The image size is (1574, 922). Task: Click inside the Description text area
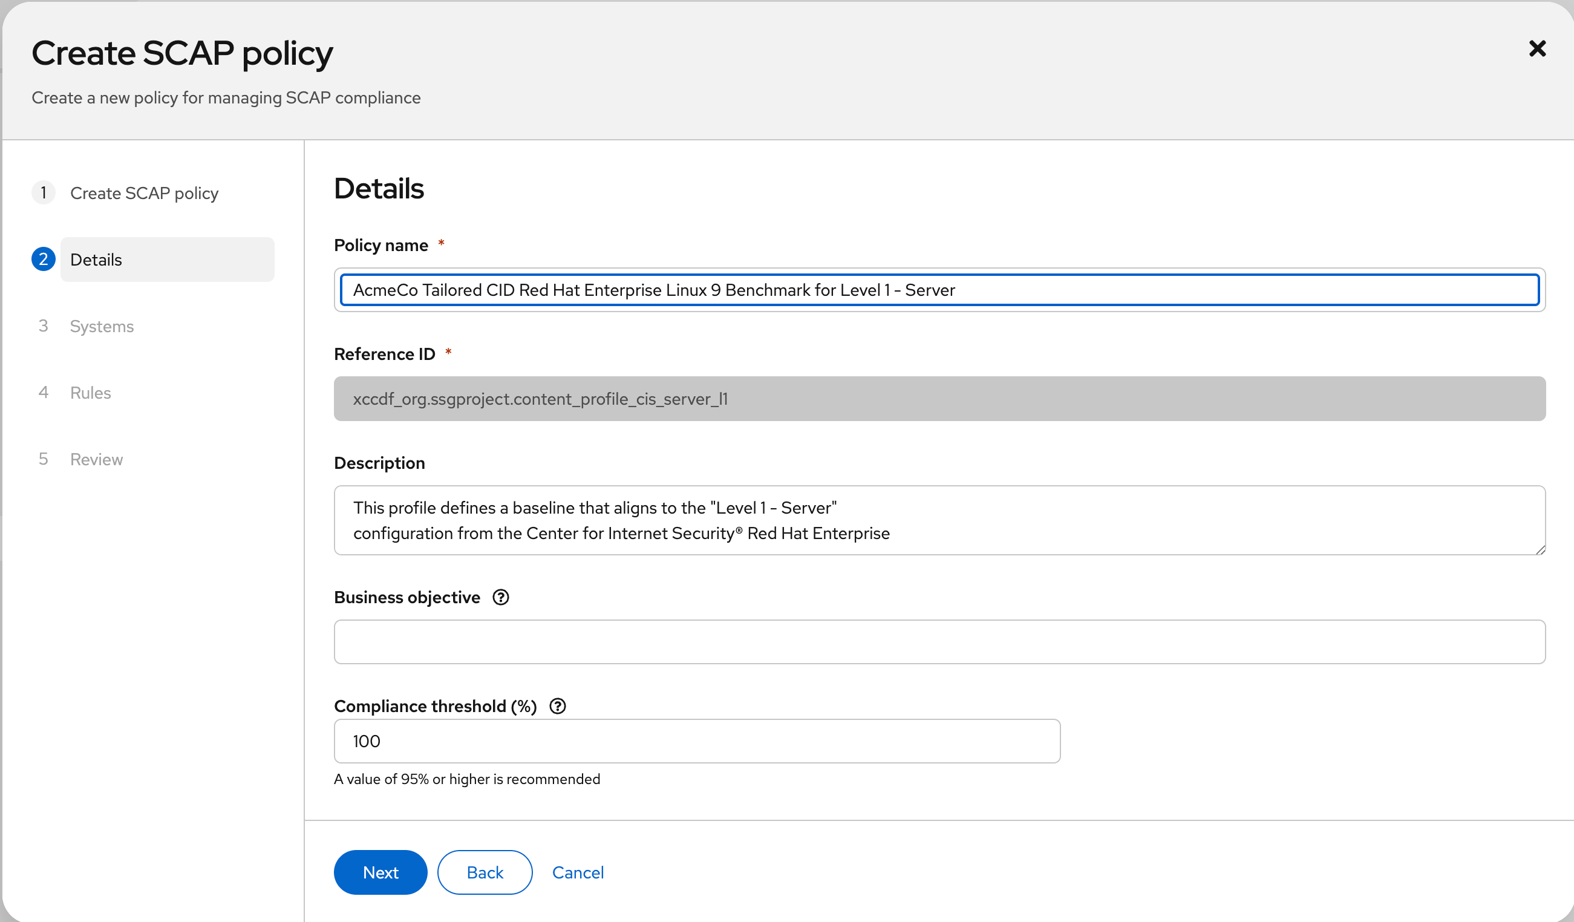point(939,520)
